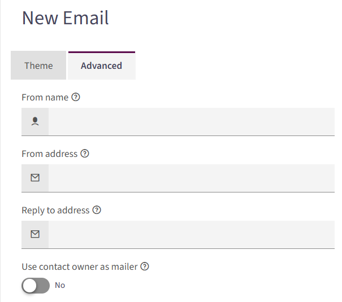The image size is (342, 302).
Task: Focus the From name text field
Action: tap(192, 121)
